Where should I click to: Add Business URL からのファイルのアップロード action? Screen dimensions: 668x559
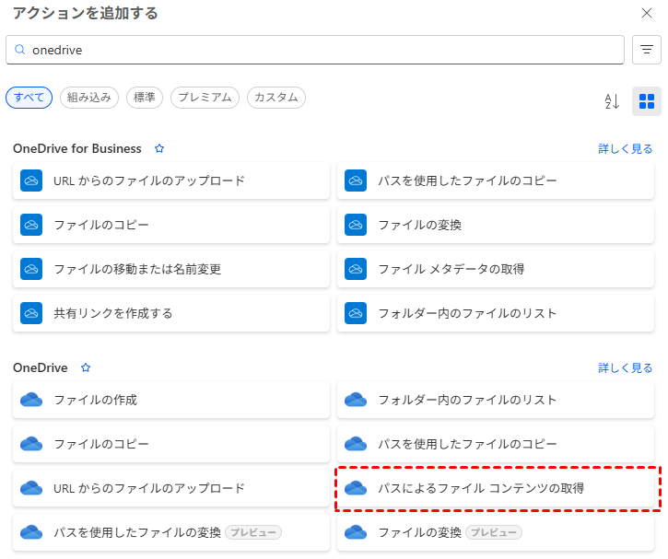point(171,181)
